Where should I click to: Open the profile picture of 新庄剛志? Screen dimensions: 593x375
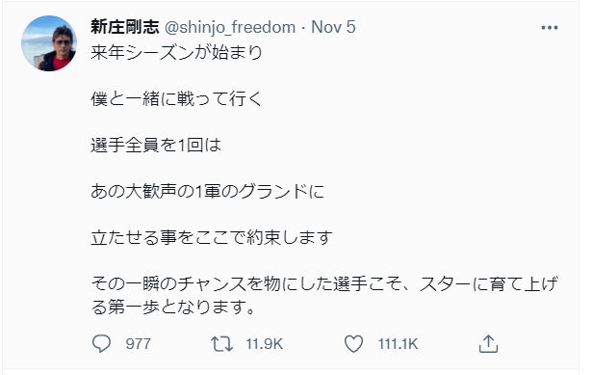coord(49,43)
